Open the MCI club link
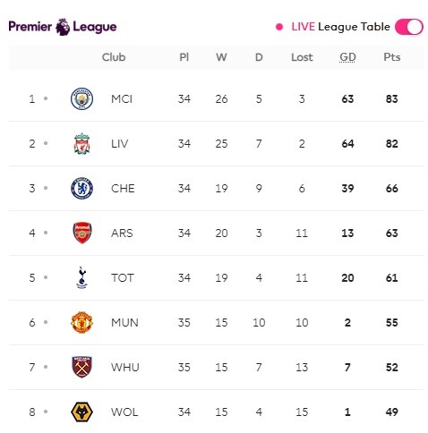The height and width of the screenshot is (433, 428). (x=122, y=98)
